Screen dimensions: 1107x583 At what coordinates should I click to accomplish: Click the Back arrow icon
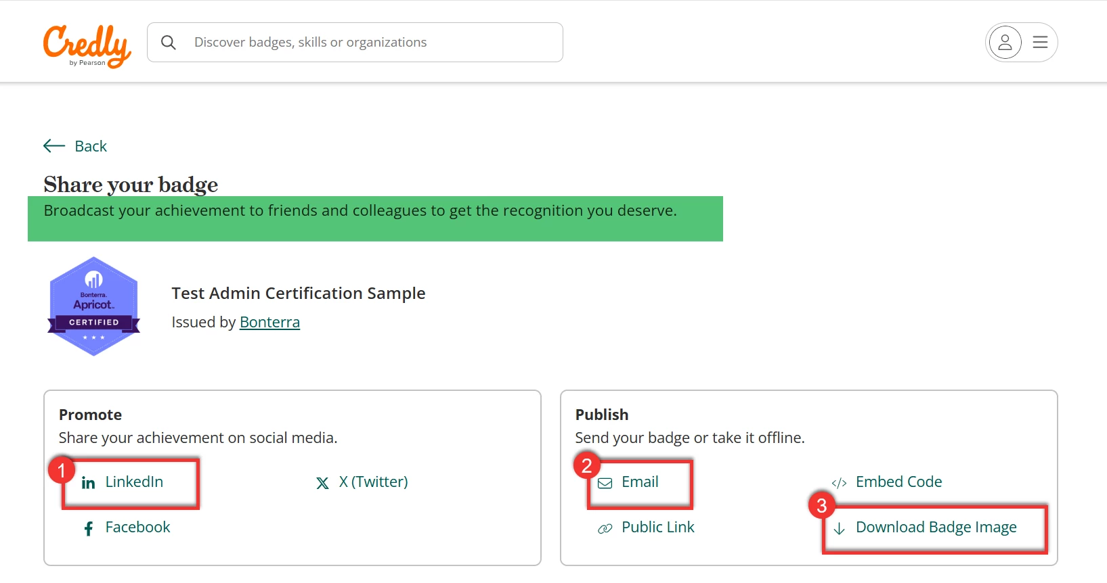(x=54, y=146)
